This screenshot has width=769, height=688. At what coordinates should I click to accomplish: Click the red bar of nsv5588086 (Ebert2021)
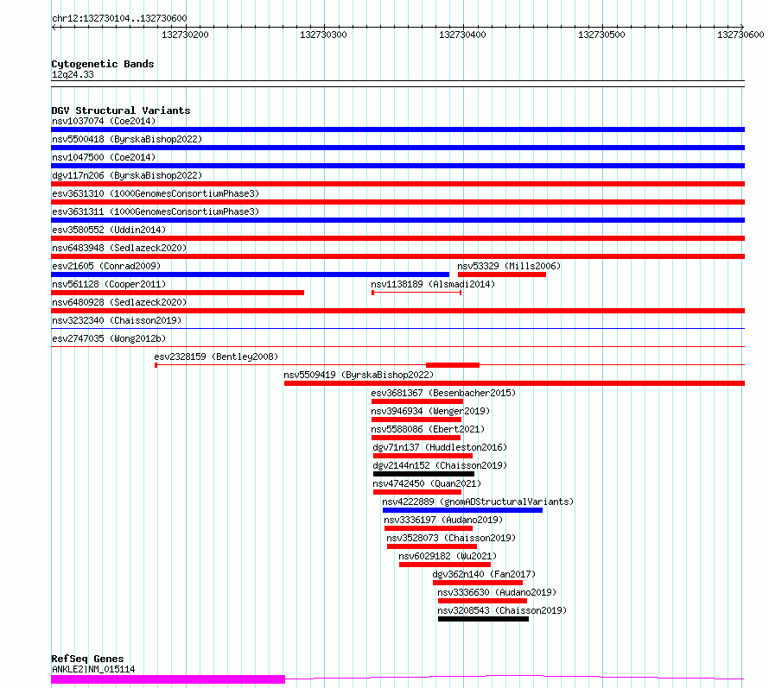416,438
